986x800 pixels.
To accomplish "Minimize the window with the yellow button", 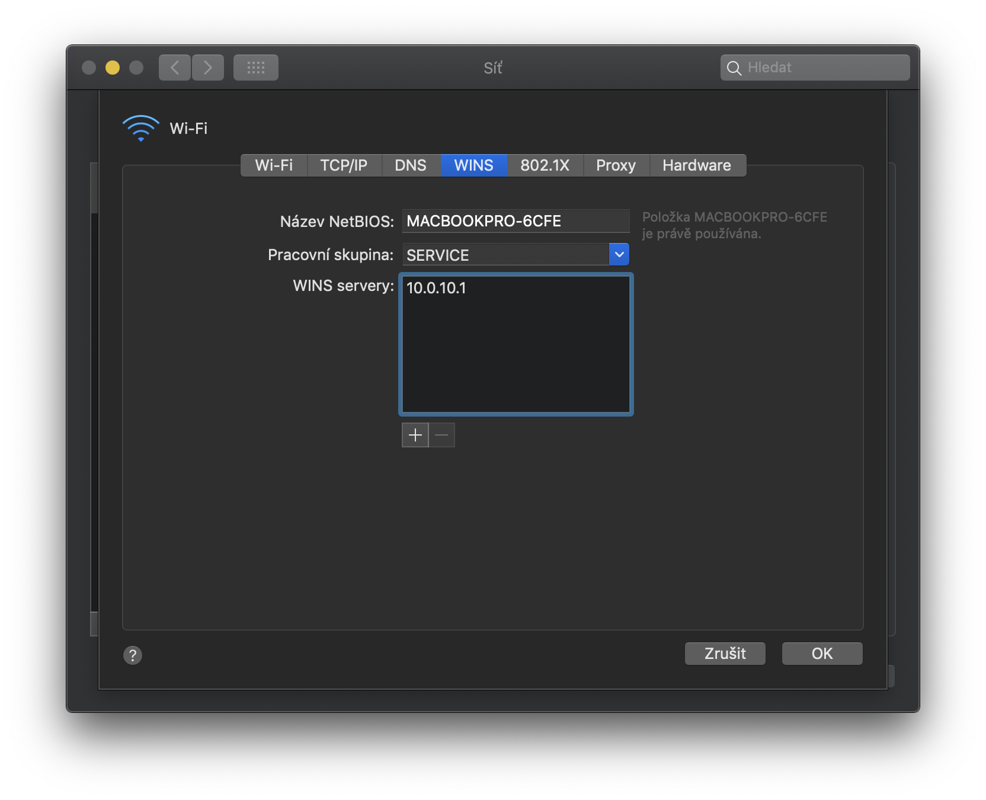I will pyautogui.click(x=113, y=68).
